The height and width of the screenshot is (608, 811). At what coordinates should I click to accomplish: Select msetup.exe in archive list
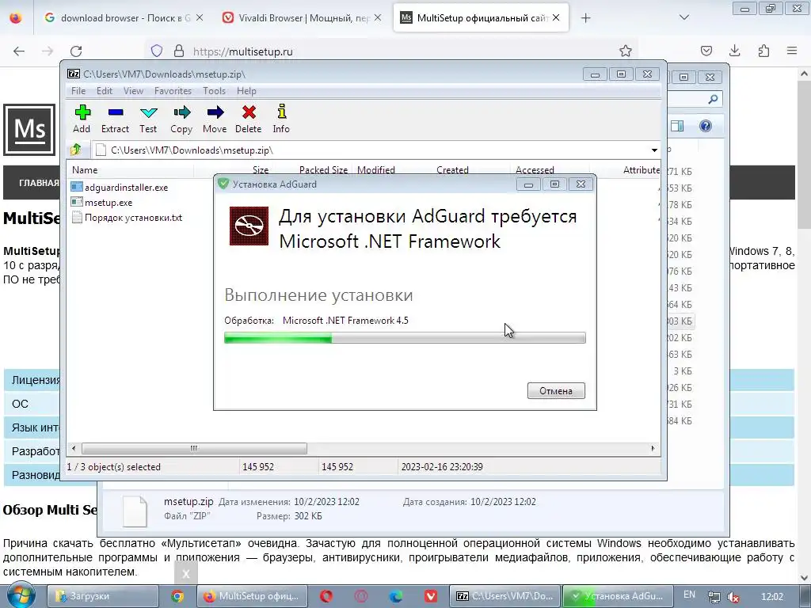[x=108, y=203]
